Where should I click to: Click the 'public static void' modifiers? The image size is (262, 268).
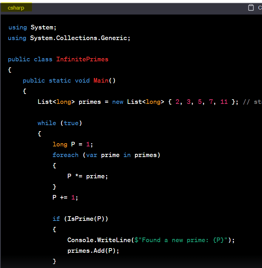coord(56,80)
